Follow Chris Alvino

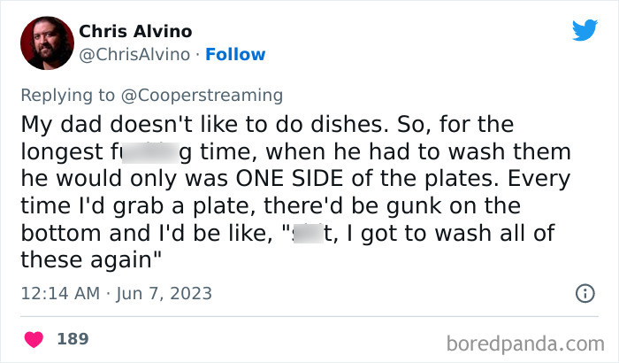[235, 54]
